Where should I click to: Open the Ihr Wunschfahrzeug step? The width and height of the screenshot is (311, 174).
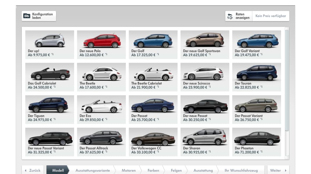241,170
